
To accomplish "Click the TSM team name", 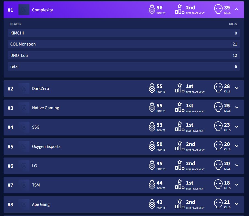I will point(36,185).
